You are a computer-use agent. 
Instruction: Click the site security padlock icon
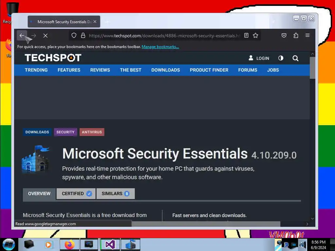tap(83, 35)
